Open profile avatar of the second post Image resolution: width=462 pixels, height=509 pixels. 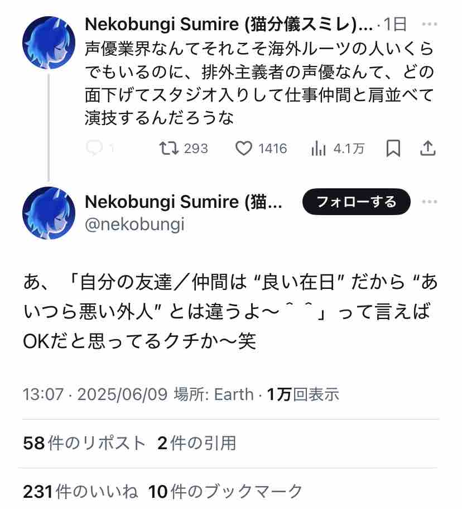point(49,213)
